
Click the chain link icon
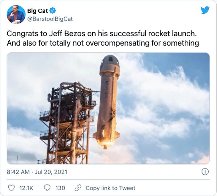(77, 188)
